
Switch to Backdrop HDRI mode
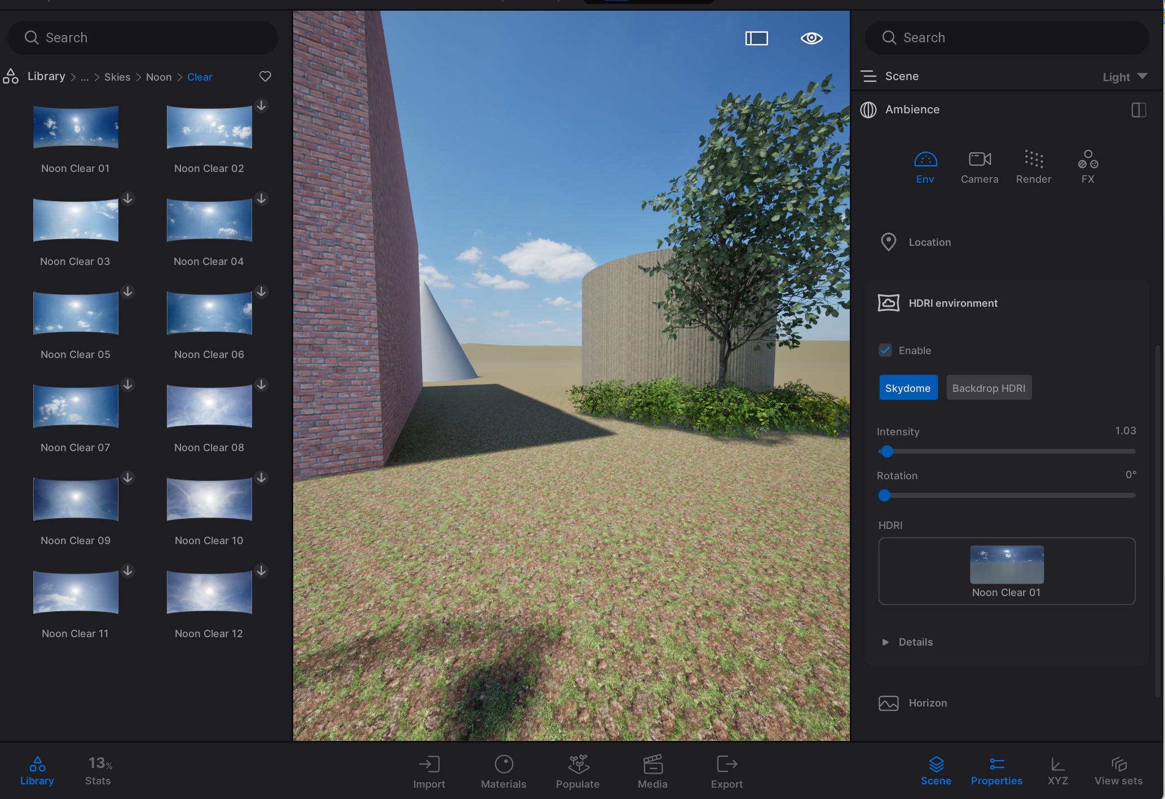point(989,388)
